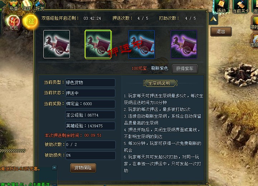Screen dimensions: 258x186
Task: Open the 血战 battle icon
Action: coord(254,41)
